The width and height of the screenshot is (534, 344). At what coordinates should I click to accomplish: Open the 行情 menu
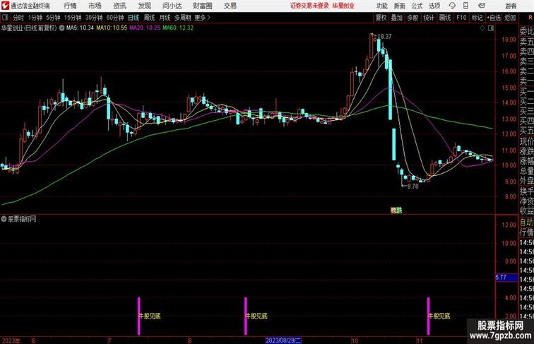[x=71, y=6]
